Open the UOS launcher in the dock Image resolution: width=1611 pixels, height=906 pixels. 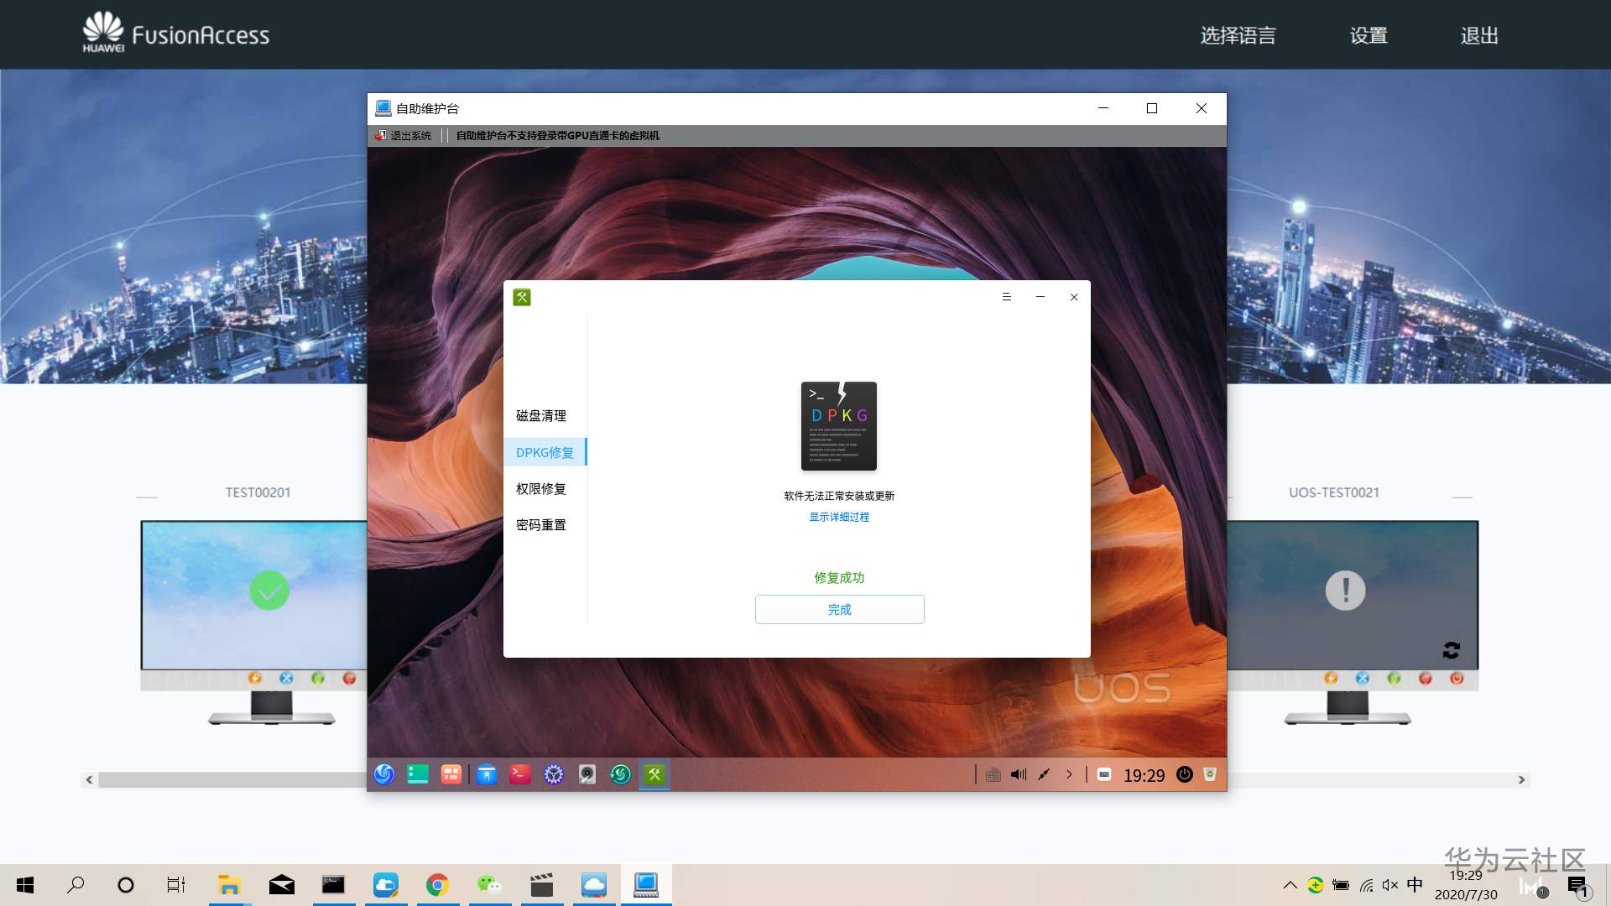click(x=384, y=774)
